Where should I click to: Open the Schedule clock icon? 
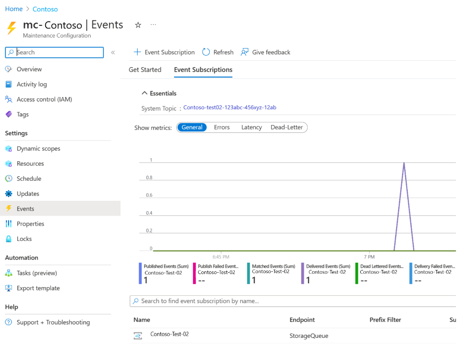pyautogui.click(x=9, y=178)
